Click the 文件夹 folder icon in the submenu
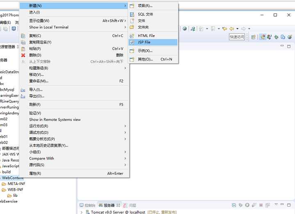This screenshot has width=295, height=214. [x=132, y=27]
